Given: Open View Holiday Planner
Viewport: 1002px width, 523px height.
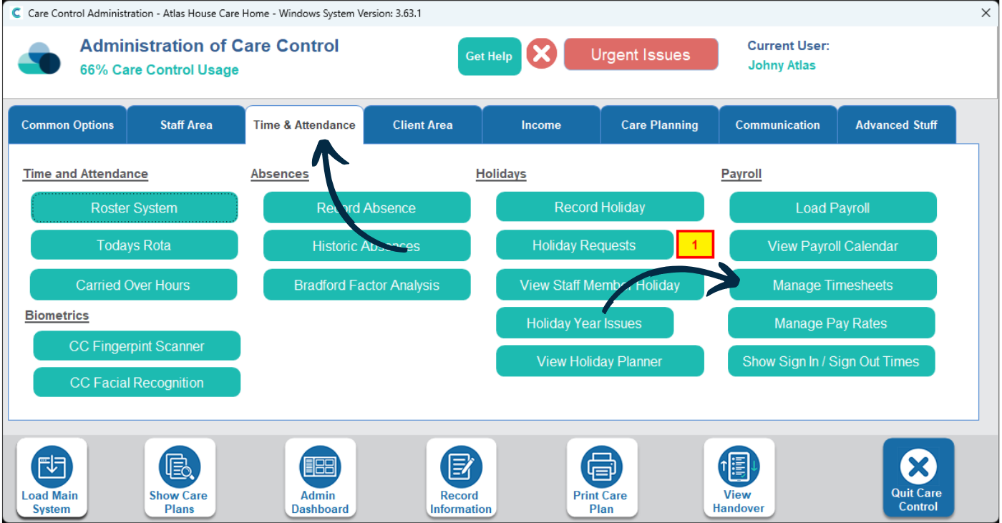Looking at the screenshot, I should [599, 362].
